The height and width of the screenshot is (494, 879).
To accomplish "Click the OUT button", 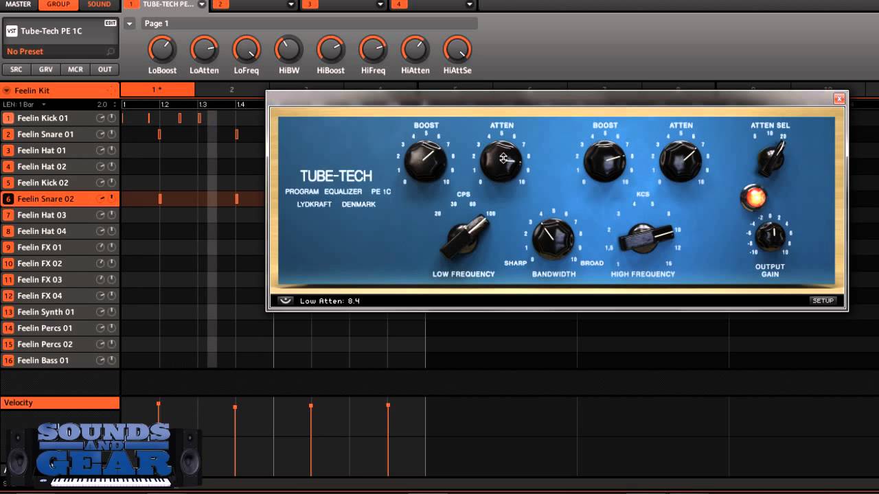I will [x=105, y=69].
